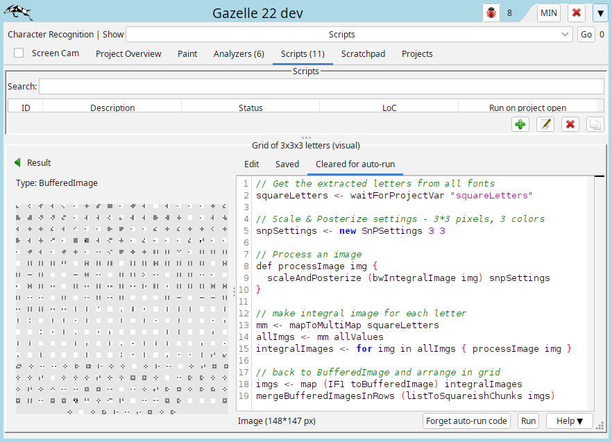Switch to the Analyzers (6) tab

pos(239,53)
